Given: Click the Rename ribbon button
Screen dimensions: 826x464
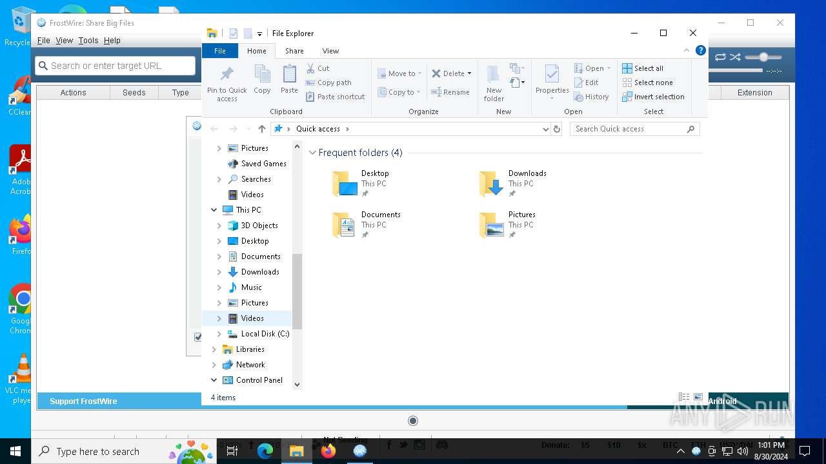Looking at the screenshot, I should [x=450, y=92].
